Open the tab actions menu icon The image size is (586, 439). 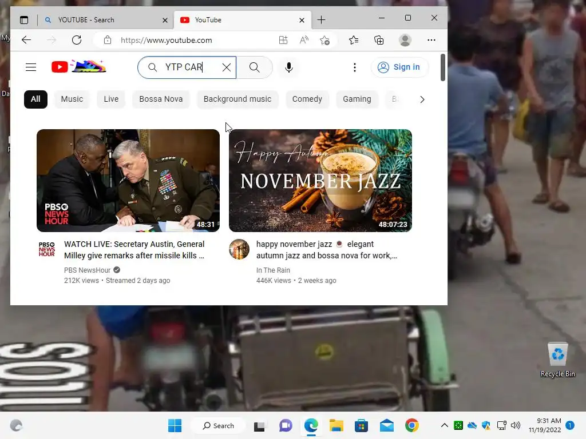coord(24,20)
